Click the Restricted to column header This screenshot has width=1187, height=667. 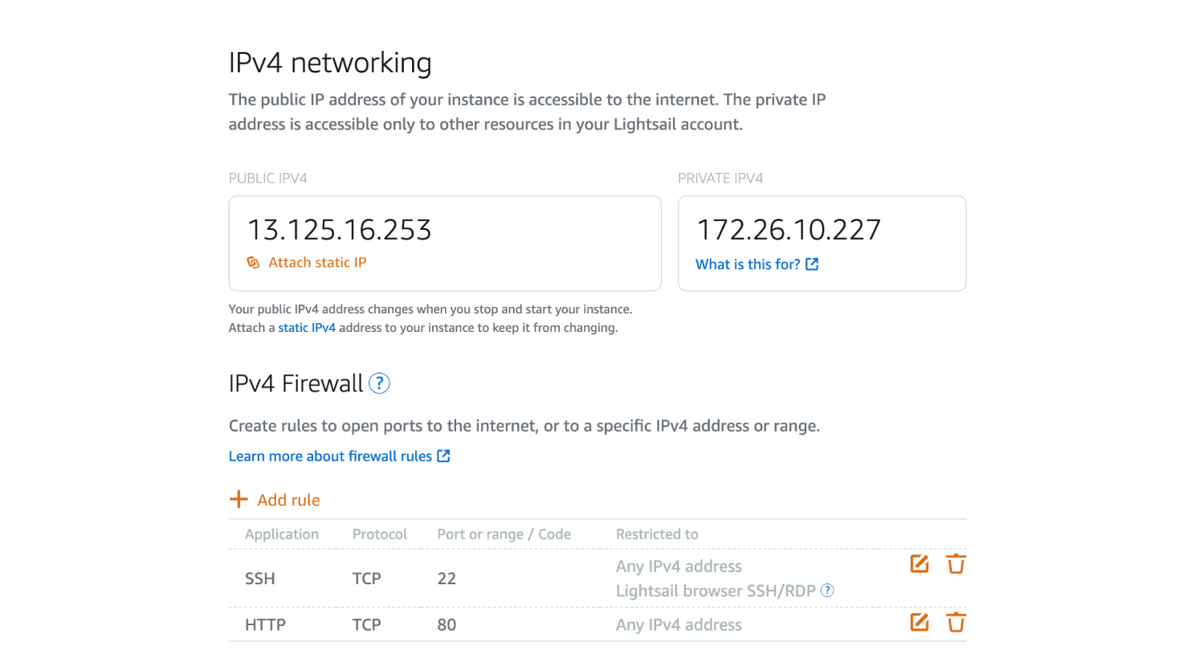pyautogui.click(x=657, y=534)
